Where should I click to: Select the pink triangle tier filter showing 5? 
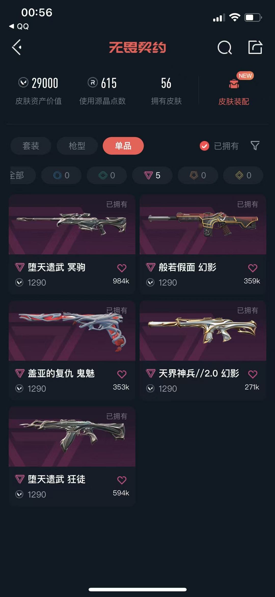152,175
